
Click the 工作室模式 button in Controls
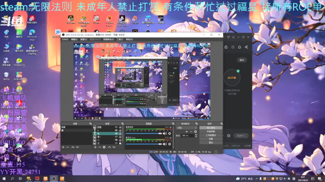(x=211, y=135)
